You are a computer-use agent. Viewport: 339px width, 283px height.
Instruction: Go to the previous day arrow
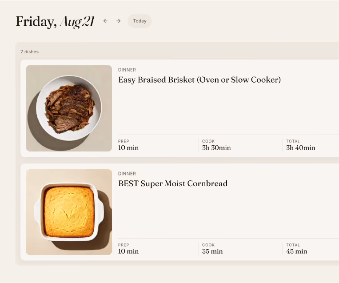pyautogui.click(x=105, y=21)
